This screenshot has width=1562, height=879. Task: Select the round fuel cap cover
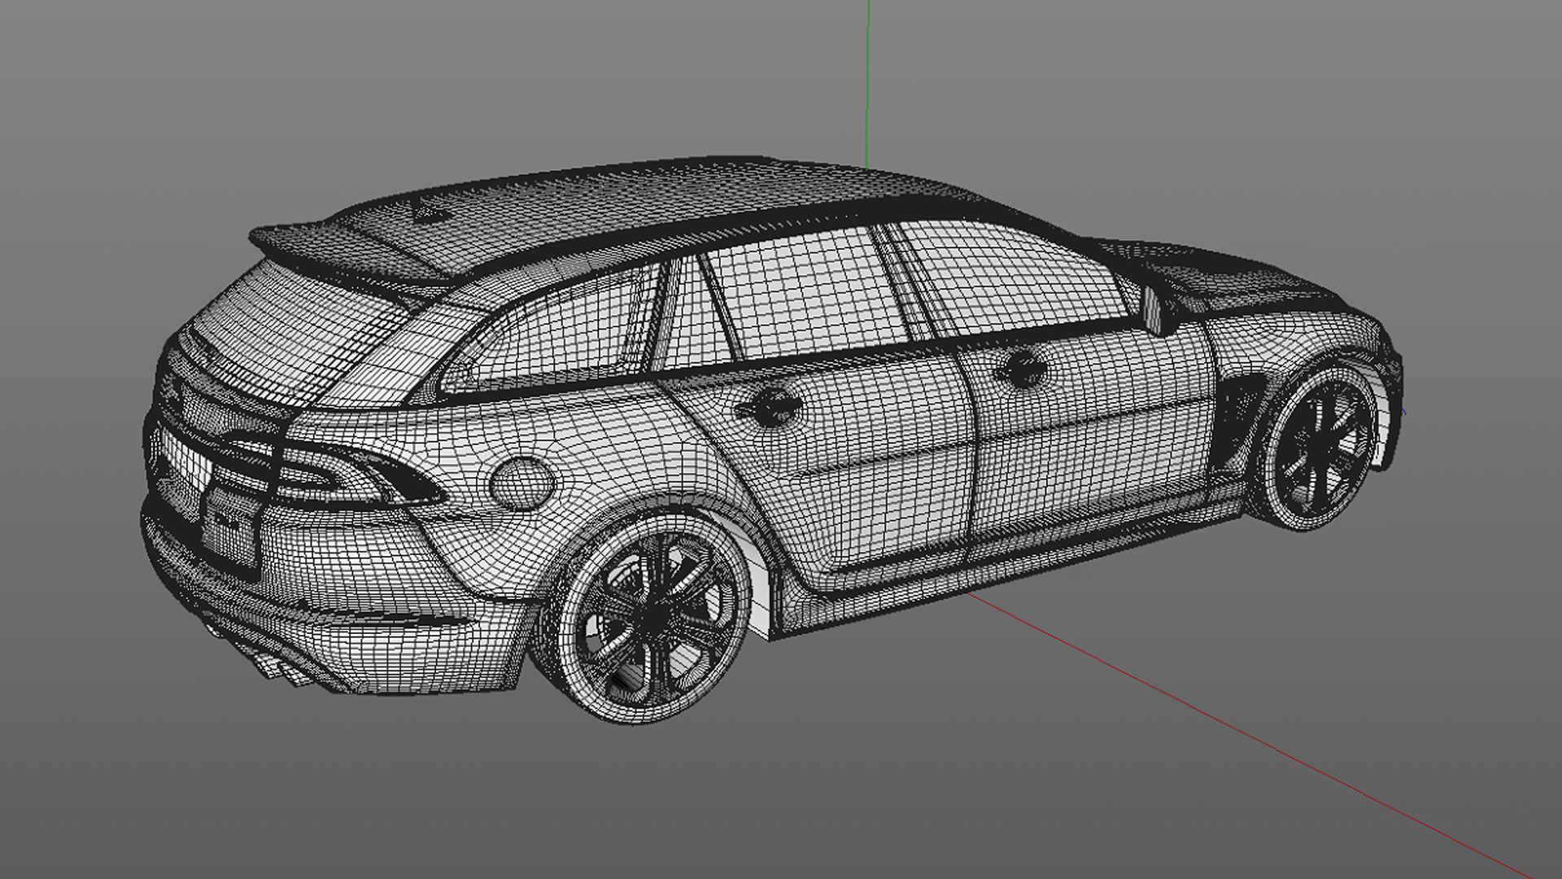[522, 483]
